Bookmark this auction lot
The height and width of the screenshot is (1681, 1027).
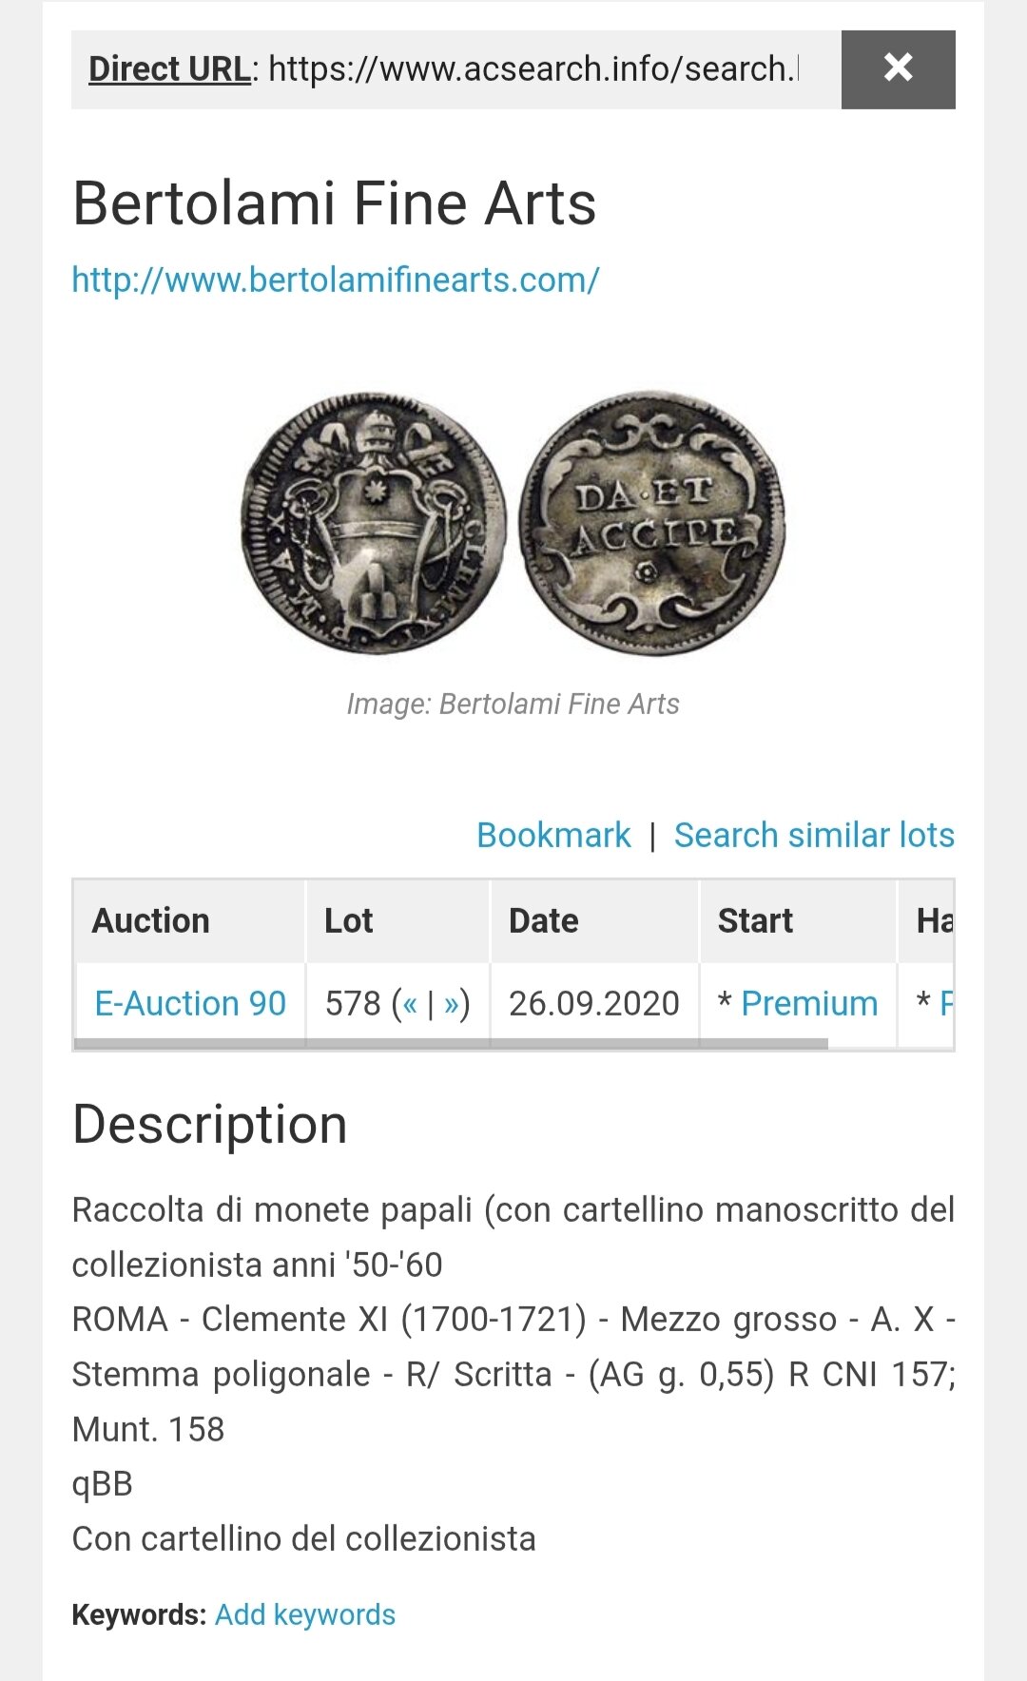point(552,835)
